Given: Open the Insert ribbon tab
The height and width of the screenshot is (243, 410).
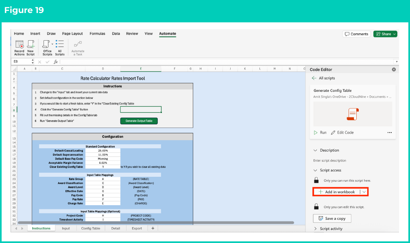Looking at the screenshot, I should [x=35, y=34].
